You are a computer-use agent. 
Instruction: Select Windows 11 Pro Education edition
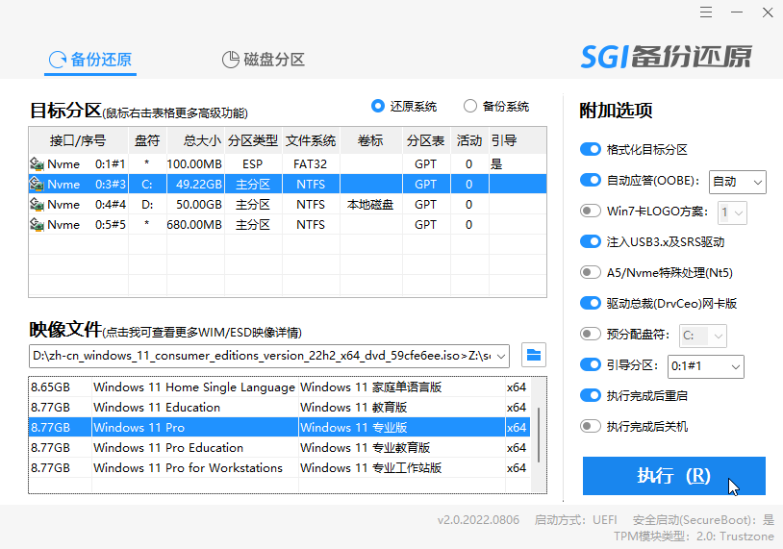(x=279, y=448)
